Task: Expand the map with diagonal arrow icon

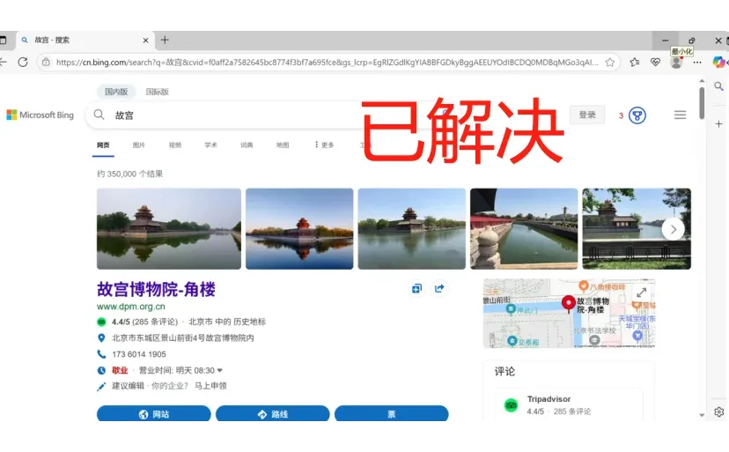Action: coord(642,293)
